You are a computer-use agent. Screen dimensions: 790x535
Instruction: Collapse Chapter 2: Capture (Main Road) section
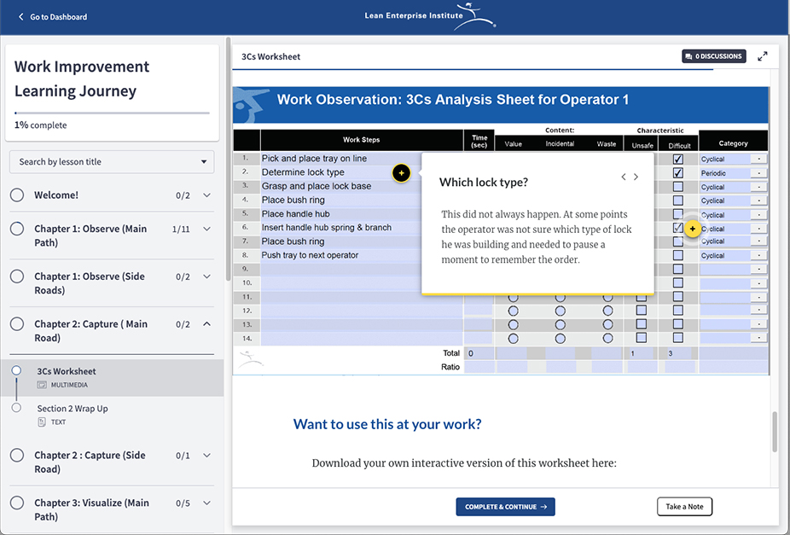point(206,324)
